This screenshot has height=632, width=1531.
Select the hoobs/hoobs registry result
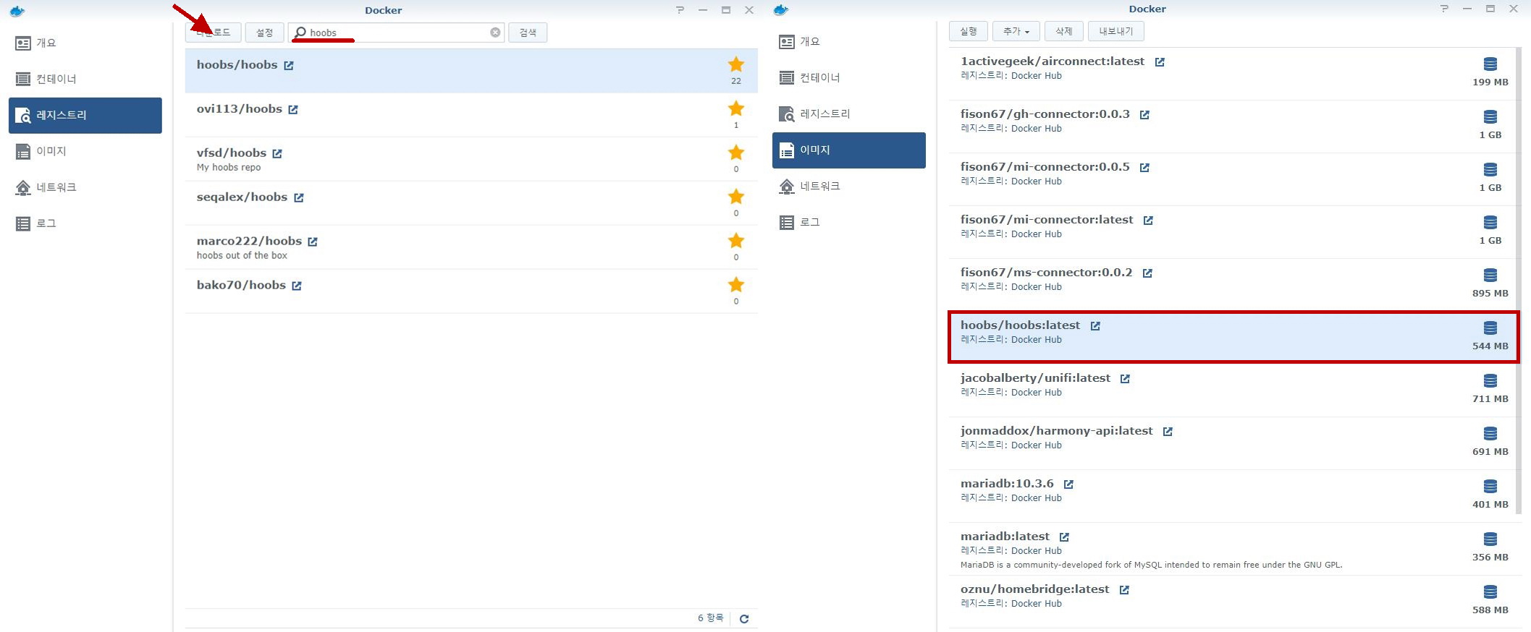pyautogui.click(x=471, y=71)
